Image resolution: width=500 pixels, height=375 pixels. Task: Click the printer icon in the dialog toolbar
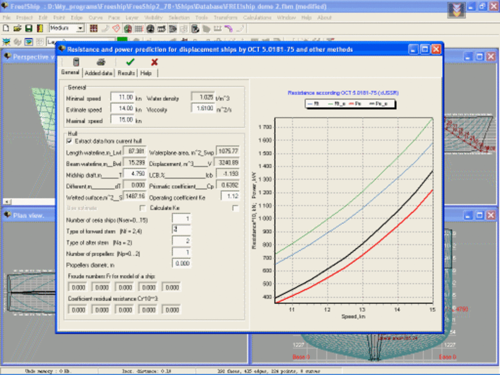101,62
